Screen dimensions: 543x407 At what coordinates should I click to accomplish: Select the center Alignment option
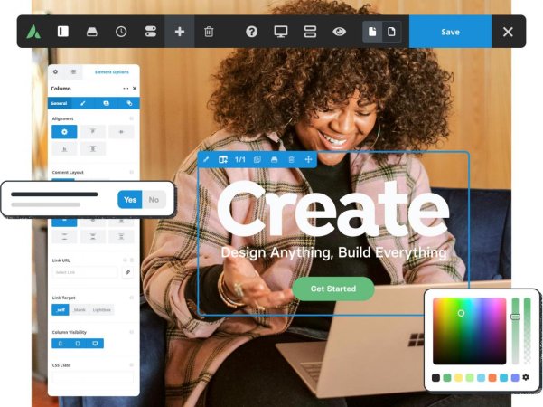pos(121,132)
